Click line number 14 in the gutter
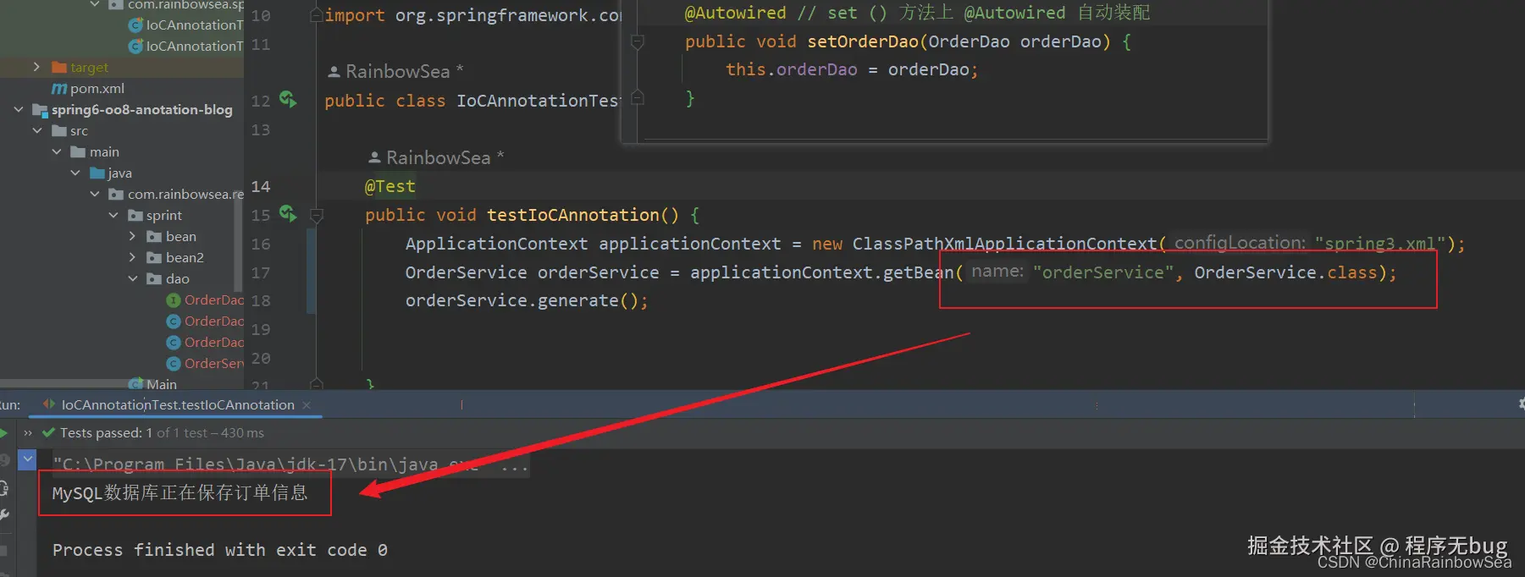The width and height of the screenshot is (1525, 577). click(261, 186)
